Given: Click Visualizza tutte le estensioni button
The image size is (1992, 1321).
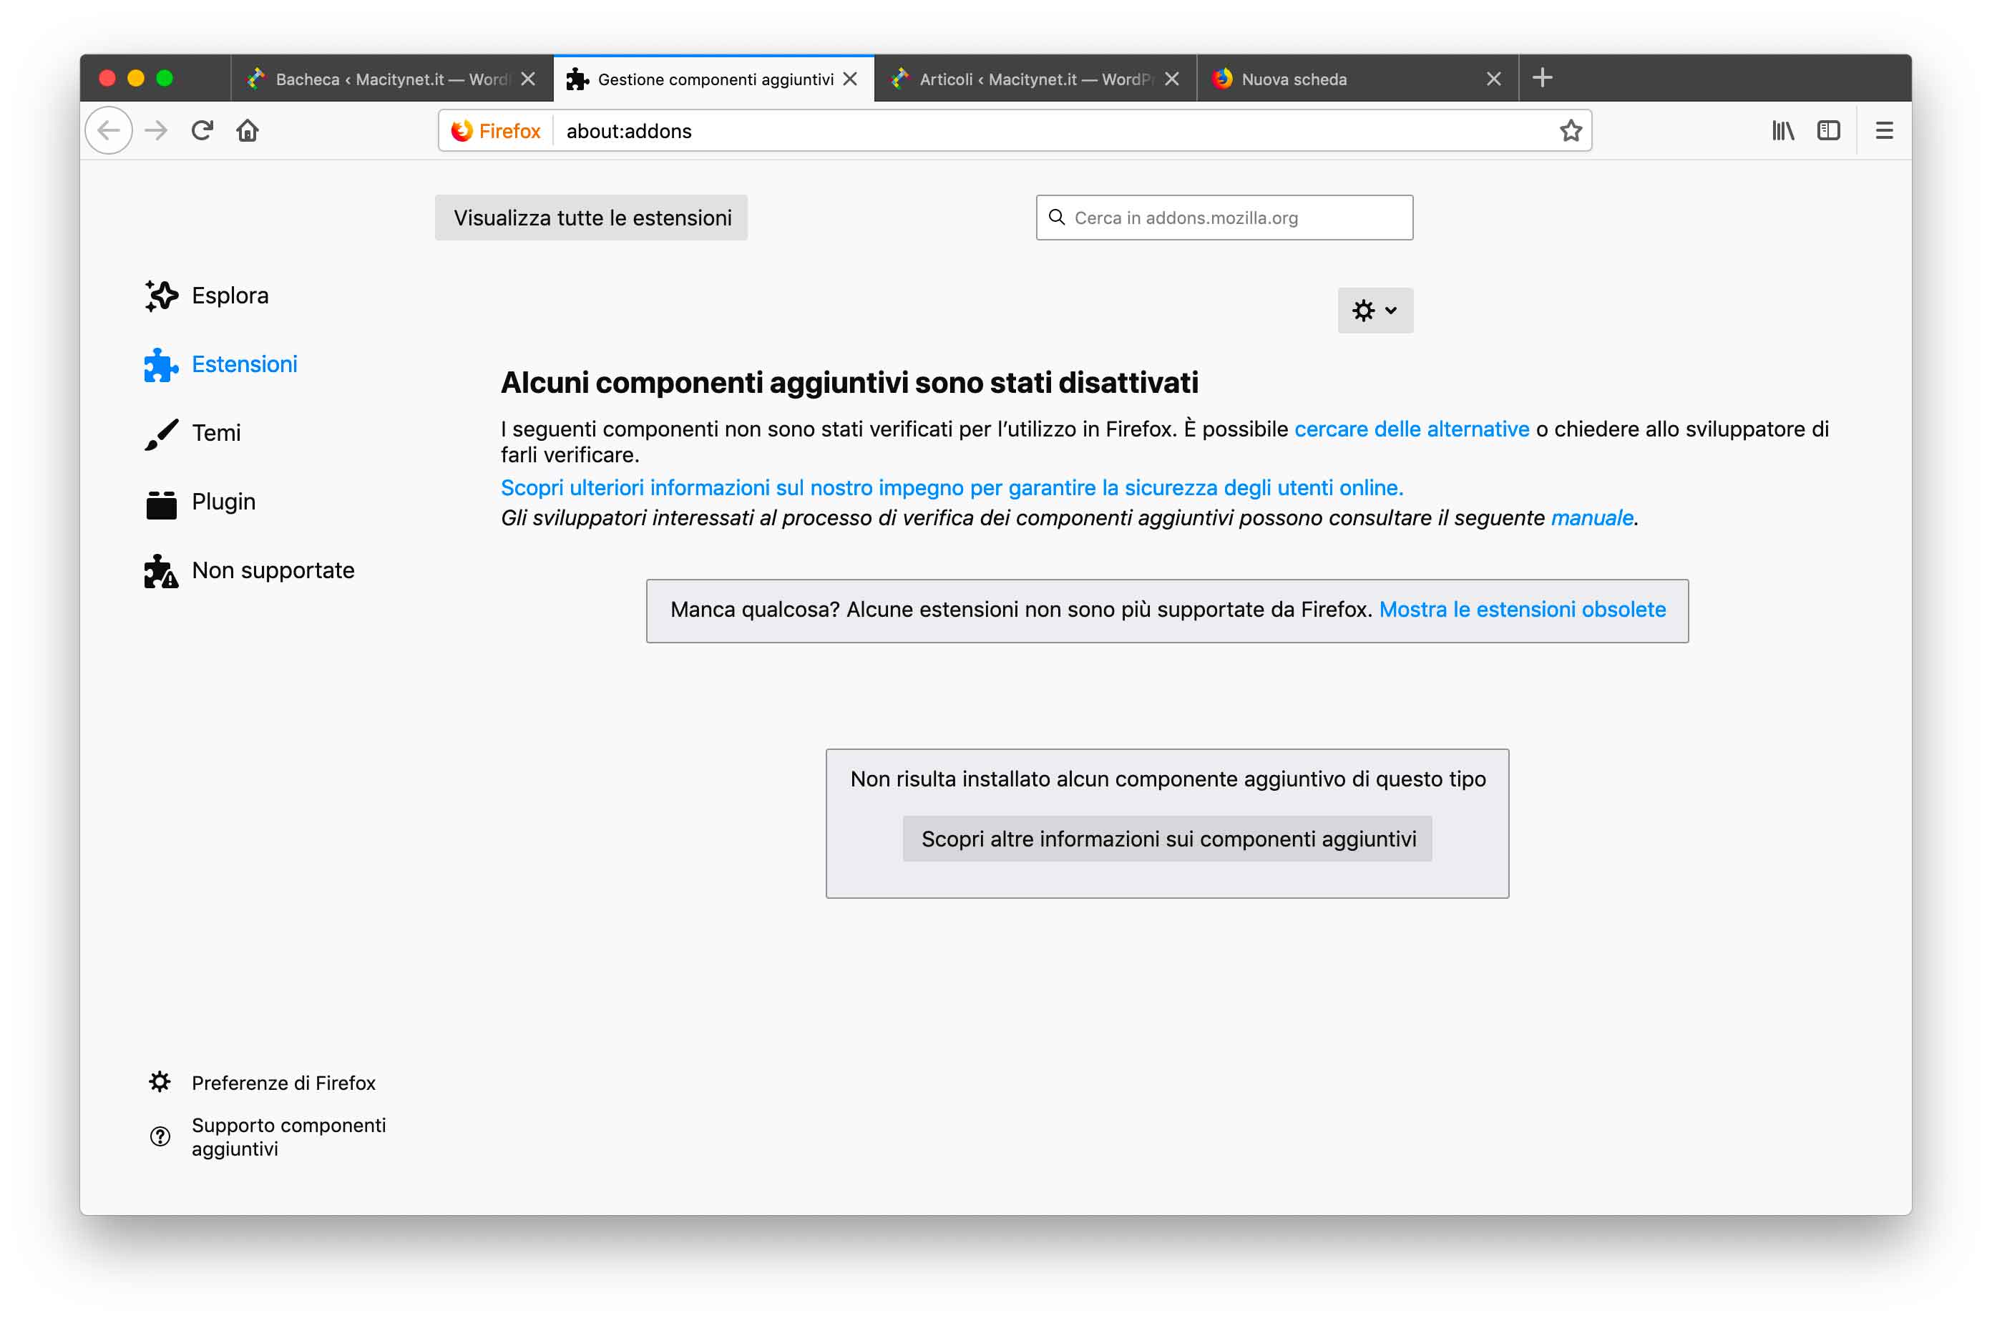Looking at the screenshot, I should click(x=591, y=218).
